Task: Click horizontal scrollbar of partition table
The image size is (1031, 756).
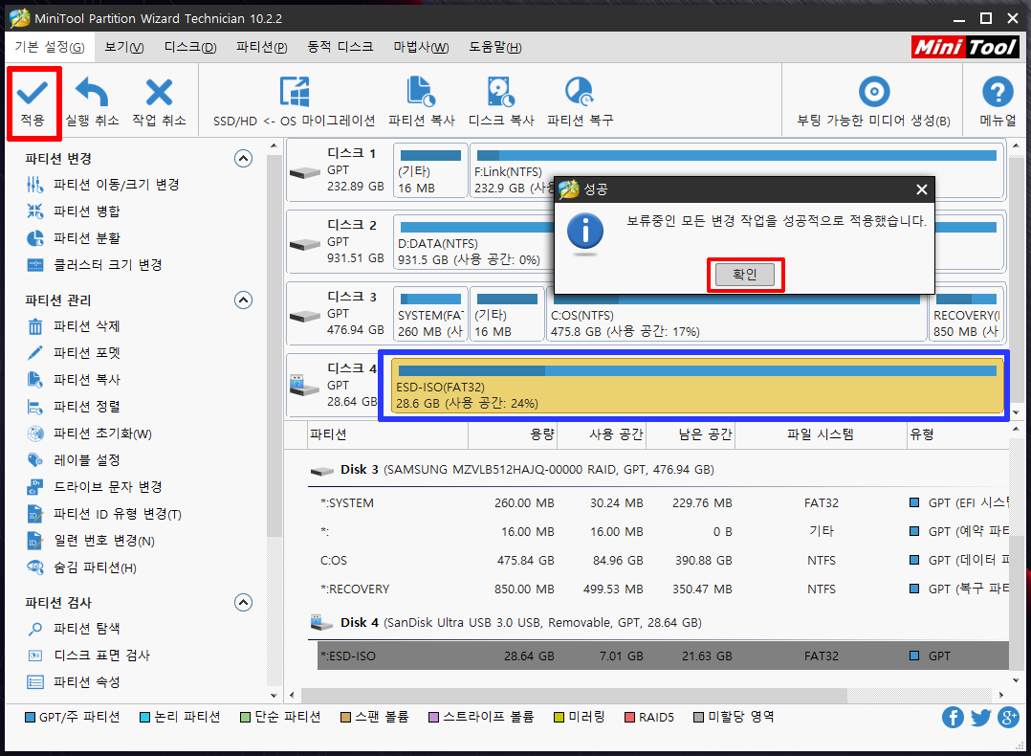Action: (574, 695)
